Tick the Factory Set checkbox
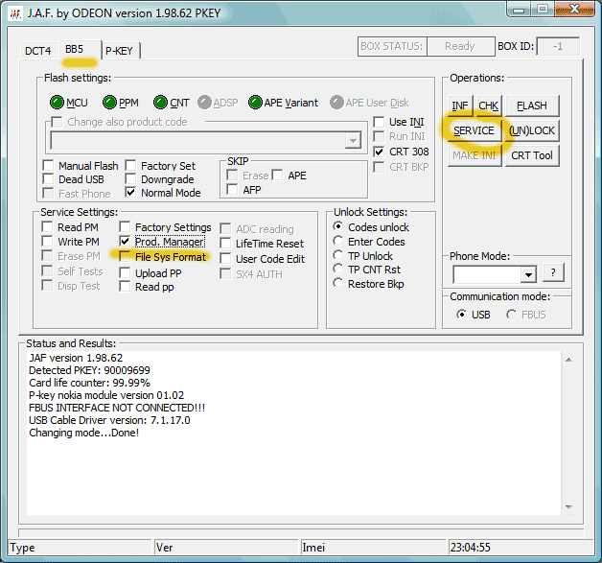The image size is (602, 563). 130,166
